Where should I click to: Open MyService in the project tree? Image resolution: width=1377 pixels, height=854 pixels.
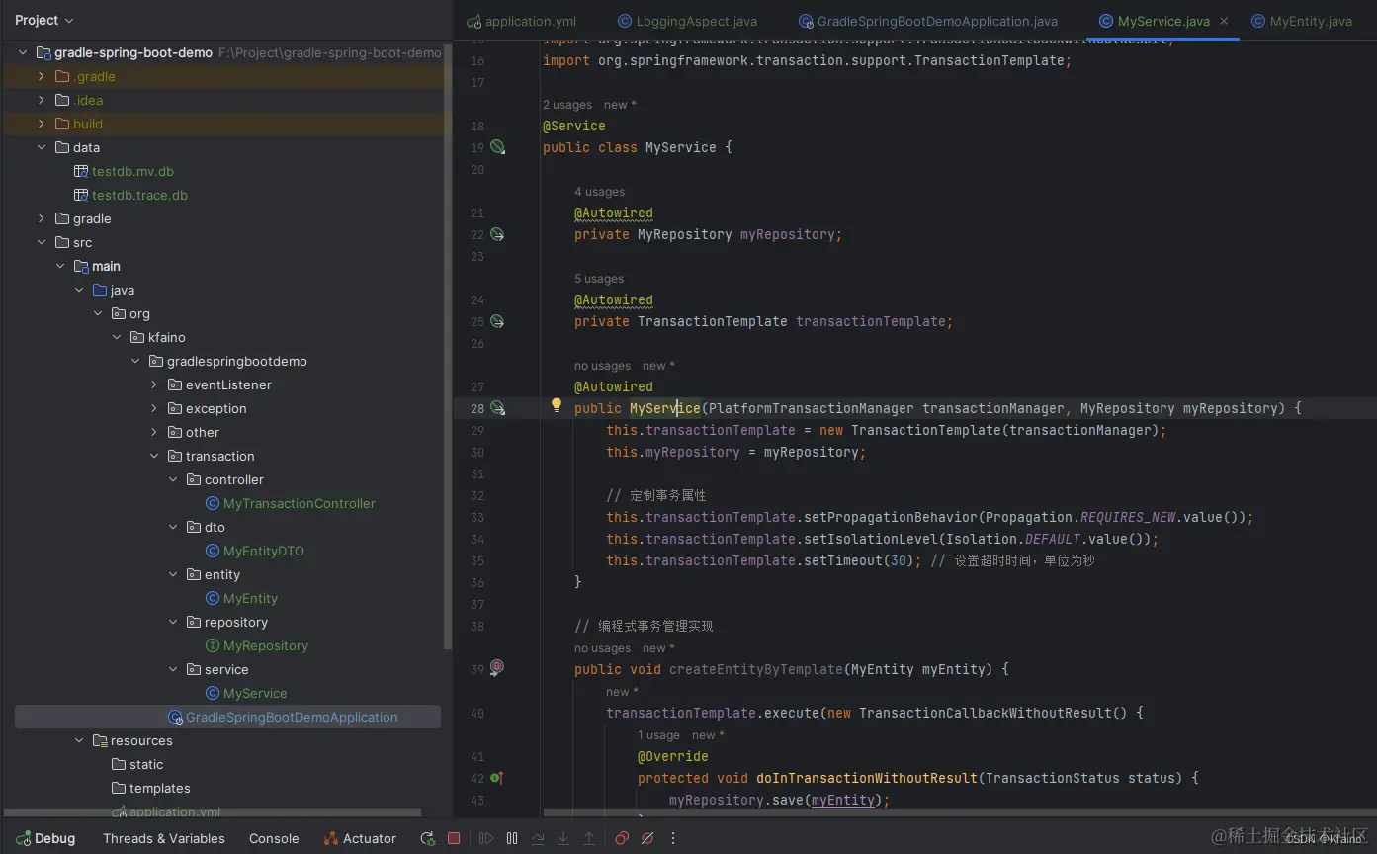coord(255,693)
